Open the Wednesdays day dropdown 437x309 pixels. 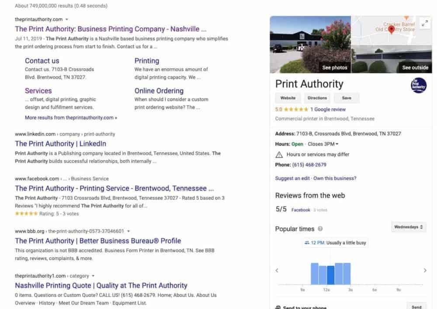coord(409,227)
